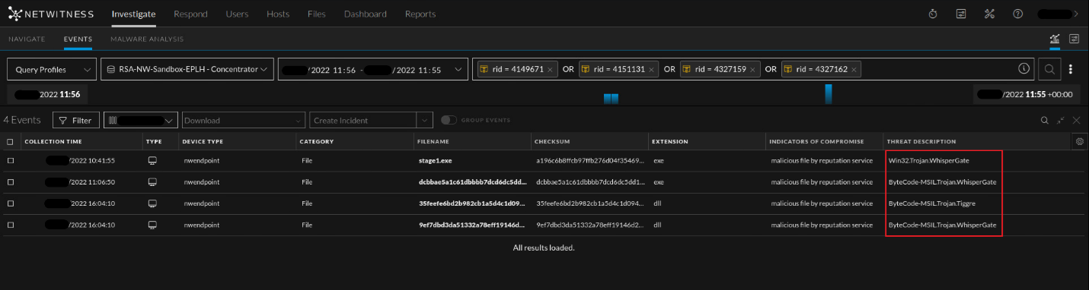Click endpoint type icon in 11:06:50 row
This screenshot has width=1089, height=290.
[152, 182]
